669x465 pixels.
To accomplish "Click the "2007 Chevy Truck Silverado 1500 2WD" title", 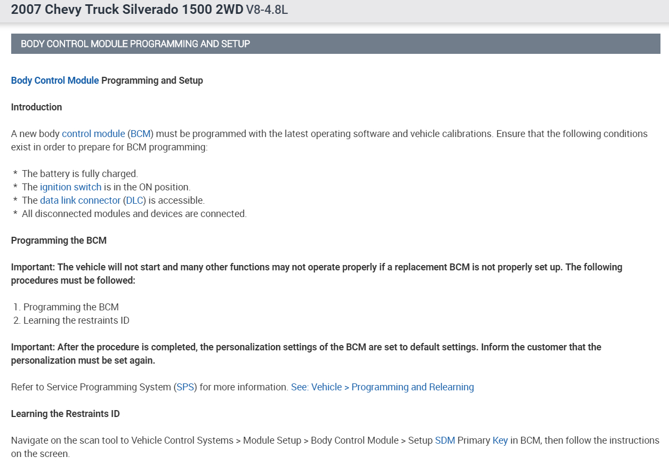I will coord(127,9).
